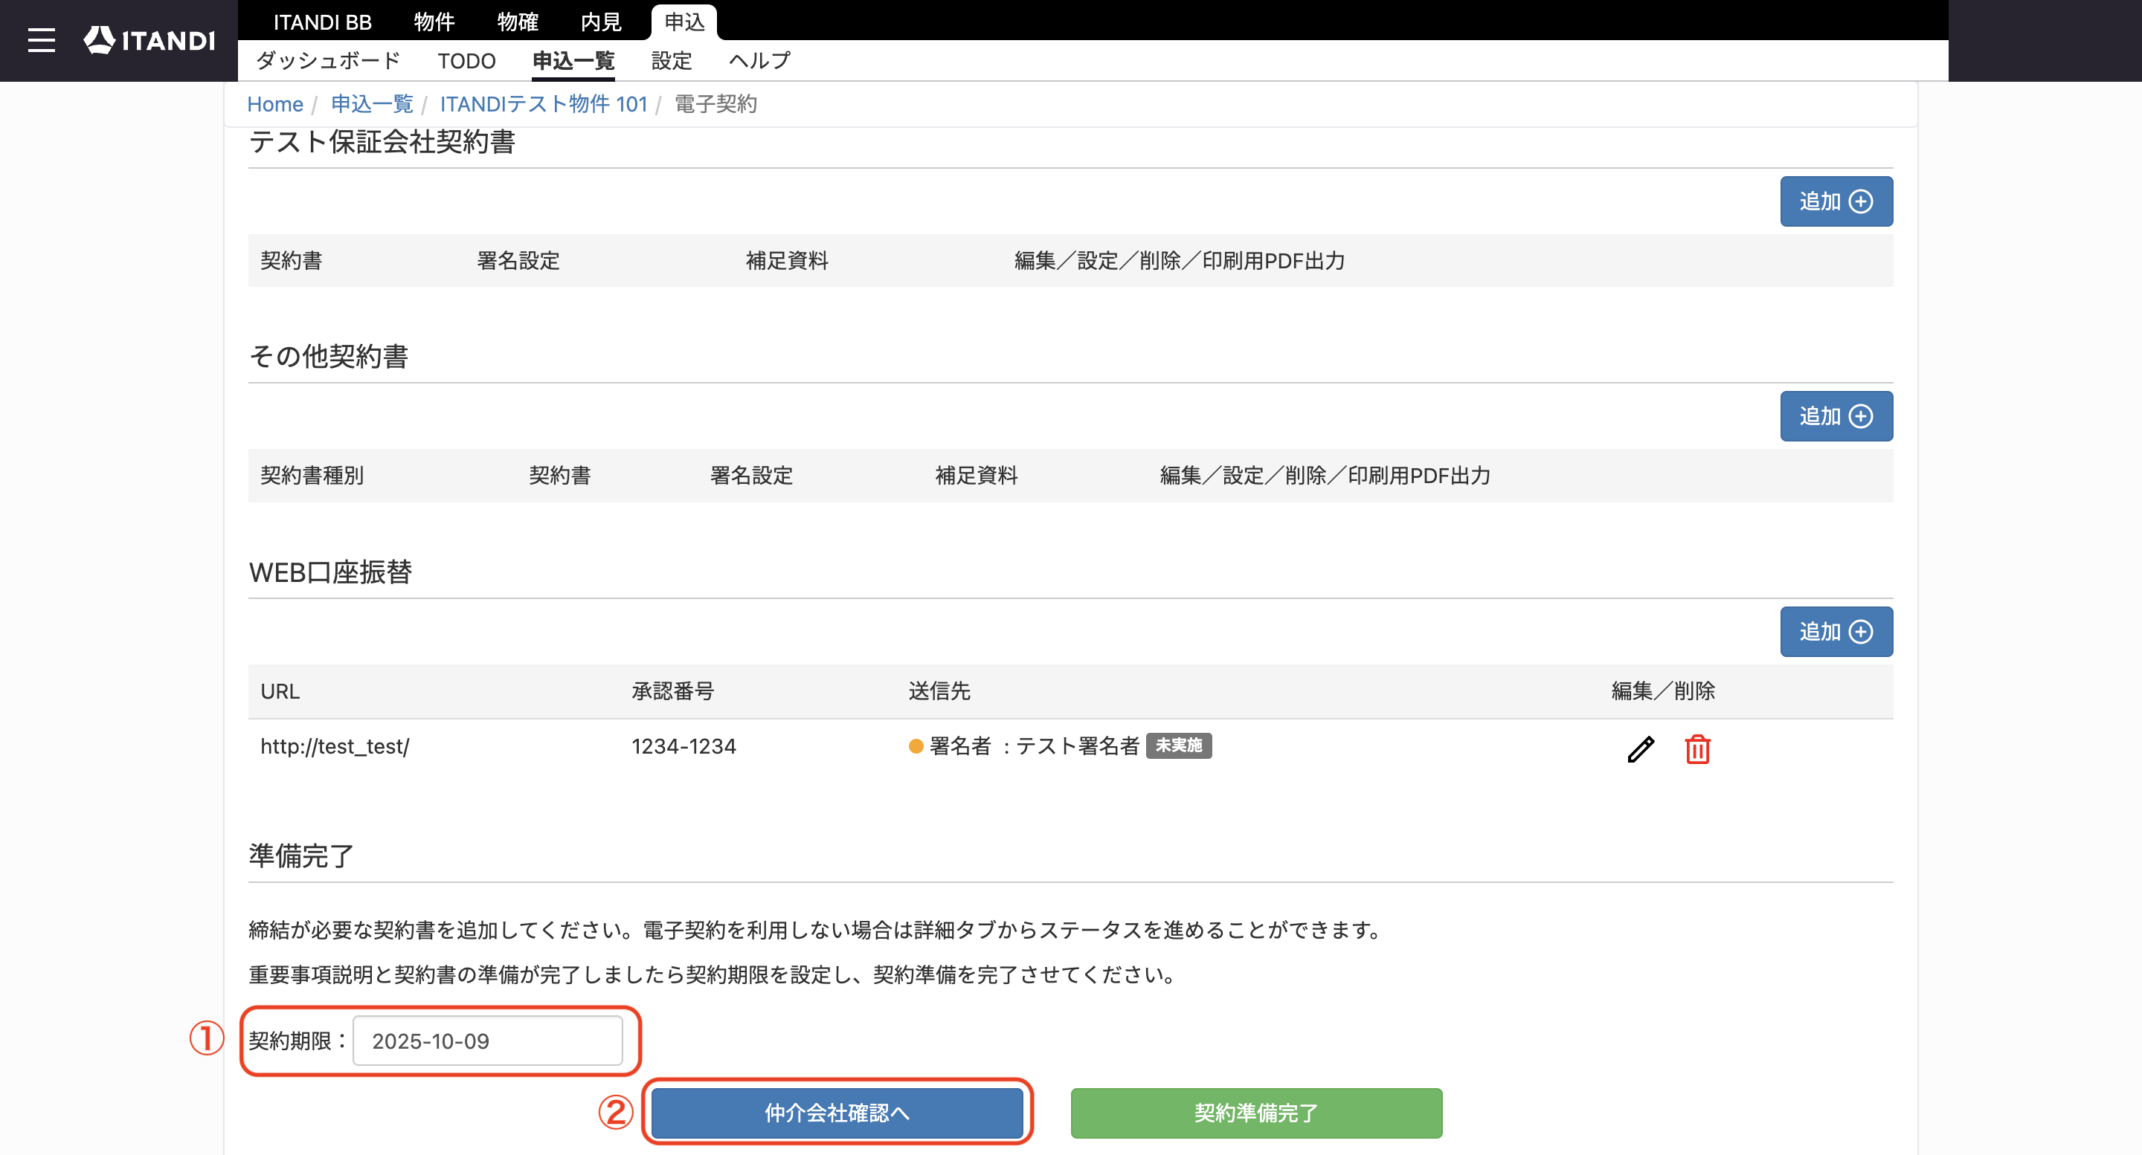Add a WEB口座振替 with 追加 button
Screen dimensions: 2142x1155
(x=1836, y=632)
